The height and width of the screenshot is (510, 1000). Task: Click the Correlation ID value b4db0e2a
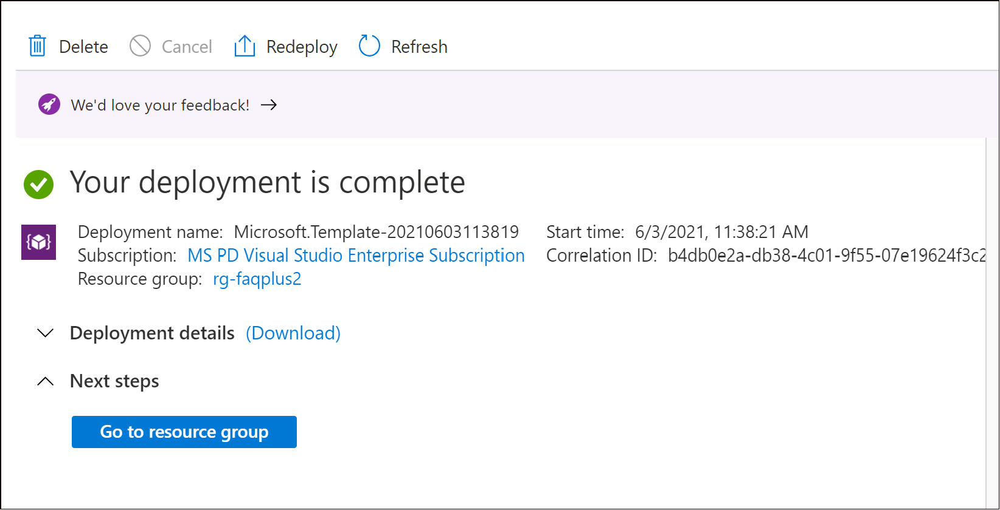[827, 256]
